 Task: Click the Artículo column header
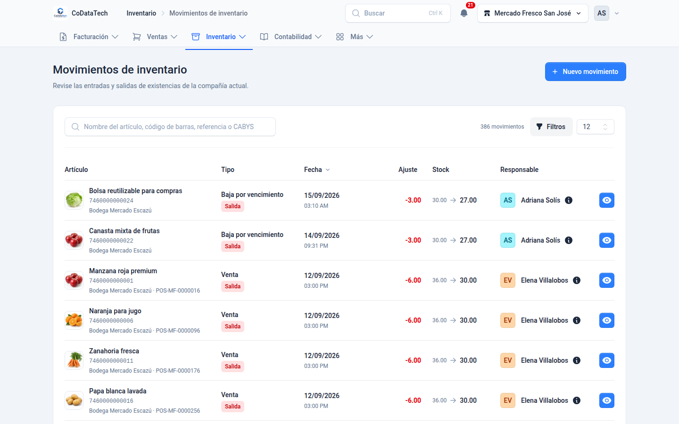tap(76, 170)
